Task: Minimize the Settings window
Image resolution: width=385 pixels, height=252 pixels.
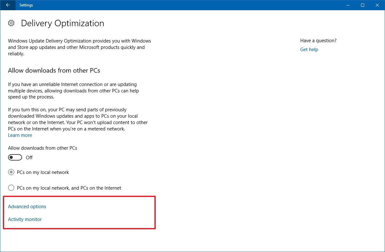Action: [348, 5]
